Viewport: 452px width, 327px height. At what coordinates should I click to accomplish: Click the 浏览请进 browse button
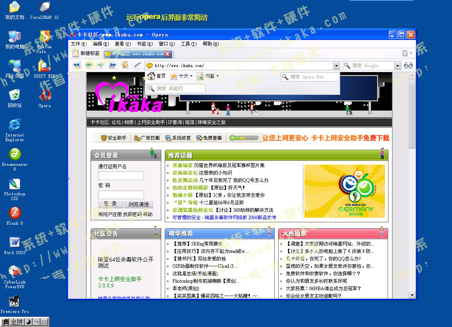139,204
